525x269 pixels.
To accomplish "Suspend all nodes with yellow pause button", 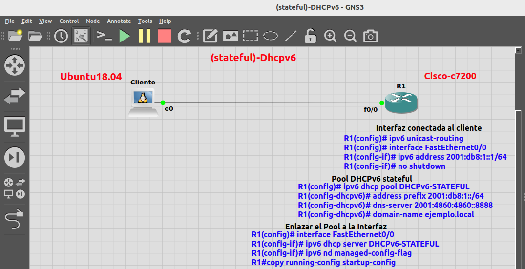I will 145,36.
